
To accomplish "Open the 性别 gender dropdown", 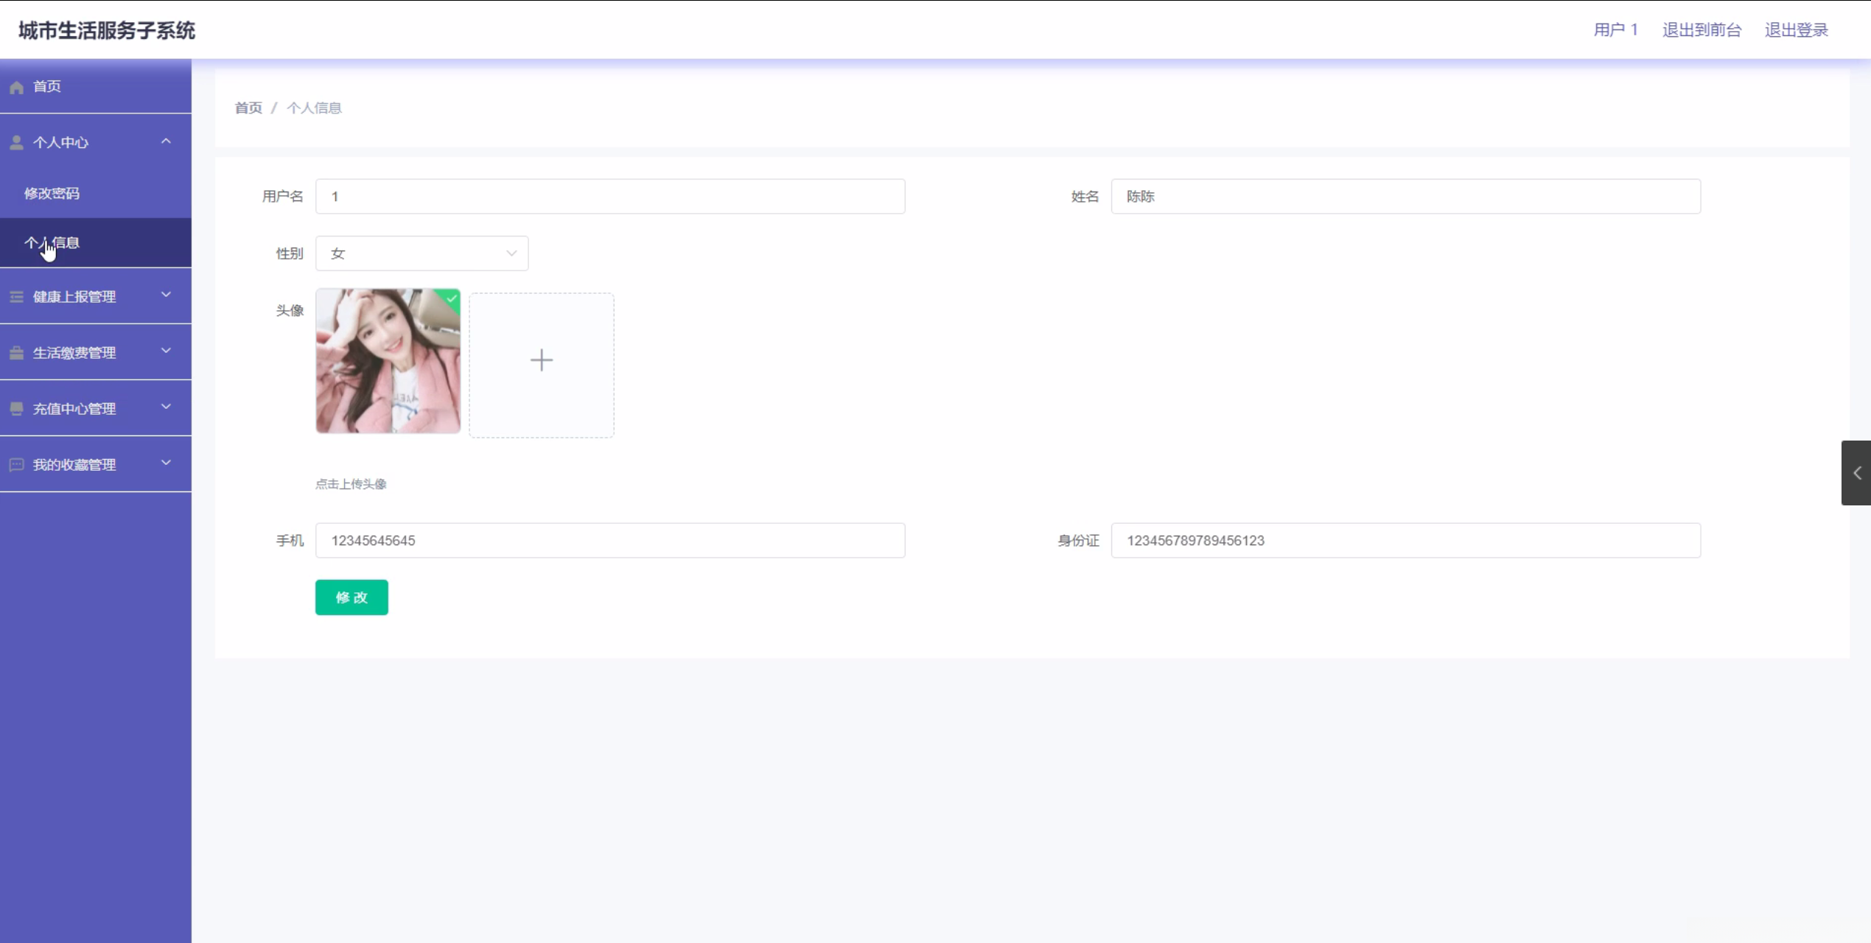I will pyautogui.click(x=422, y=253).
